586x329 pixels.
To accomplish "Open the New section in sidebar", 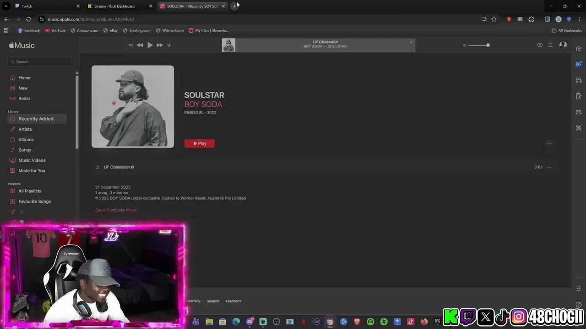I will click(x=23, y=88).
